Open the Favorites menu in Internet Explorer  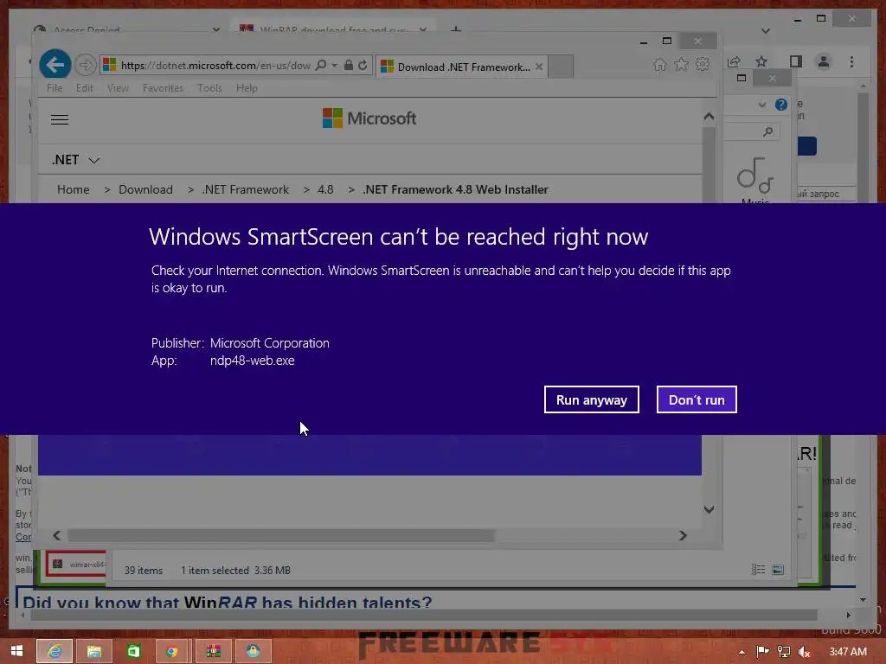163,88
